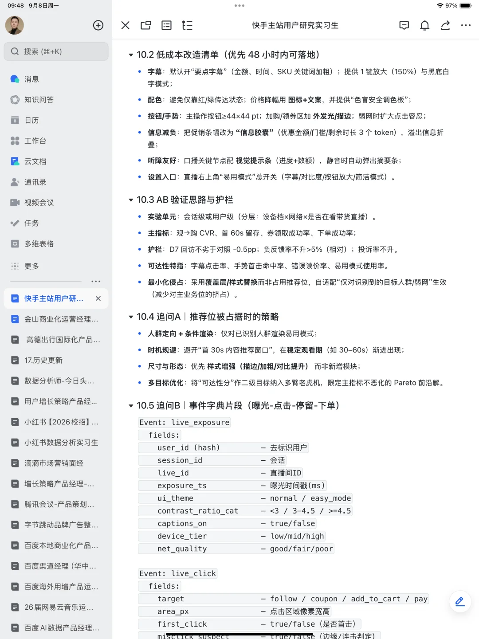Share the document via arrow icon
The image size is (479, 639).
(445, 25)
